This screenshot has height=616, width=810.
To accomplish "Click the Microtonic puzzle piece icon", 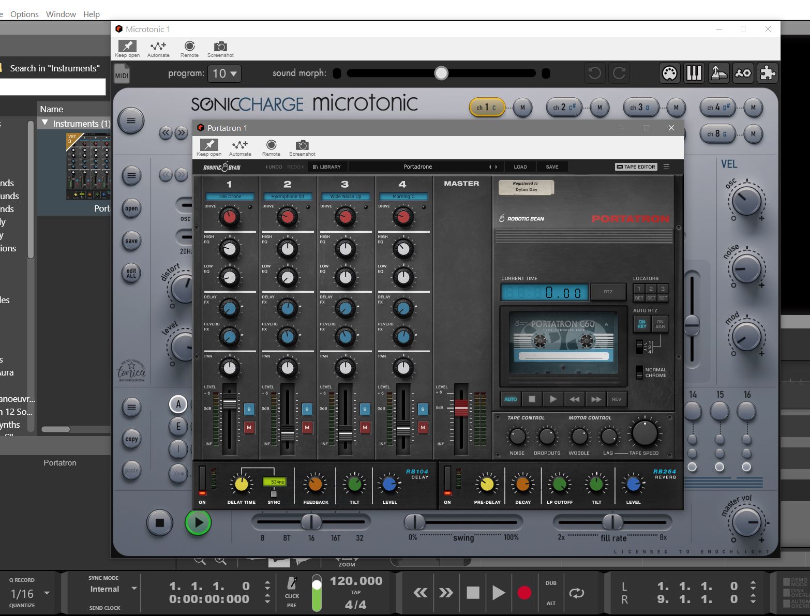I will [x=767, y=73].
